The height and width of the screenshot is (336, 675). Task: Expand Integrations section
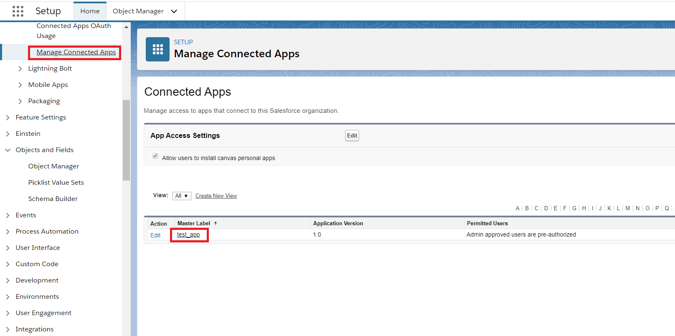8,329
